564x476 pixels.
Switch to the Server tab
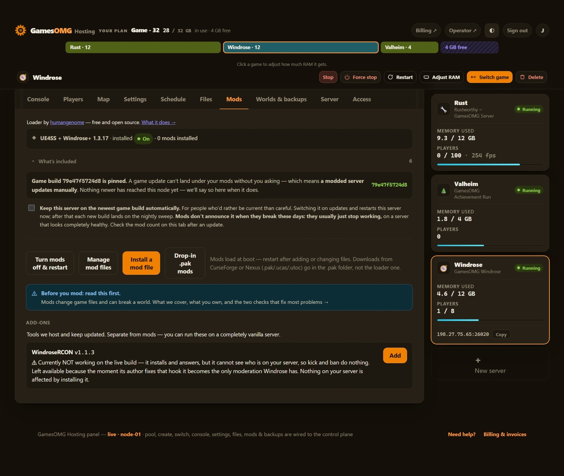(x=330, y=99)
